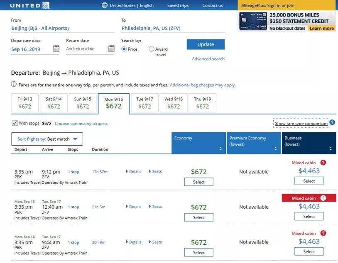Expand Details for the first flight
This screenshot has width=338, height=263.
coord(133,171)
